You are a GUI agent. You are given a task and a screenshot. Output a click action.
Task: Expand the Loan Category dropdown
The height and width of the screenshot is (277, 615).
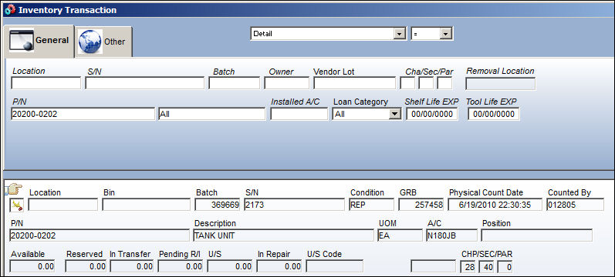394,114
